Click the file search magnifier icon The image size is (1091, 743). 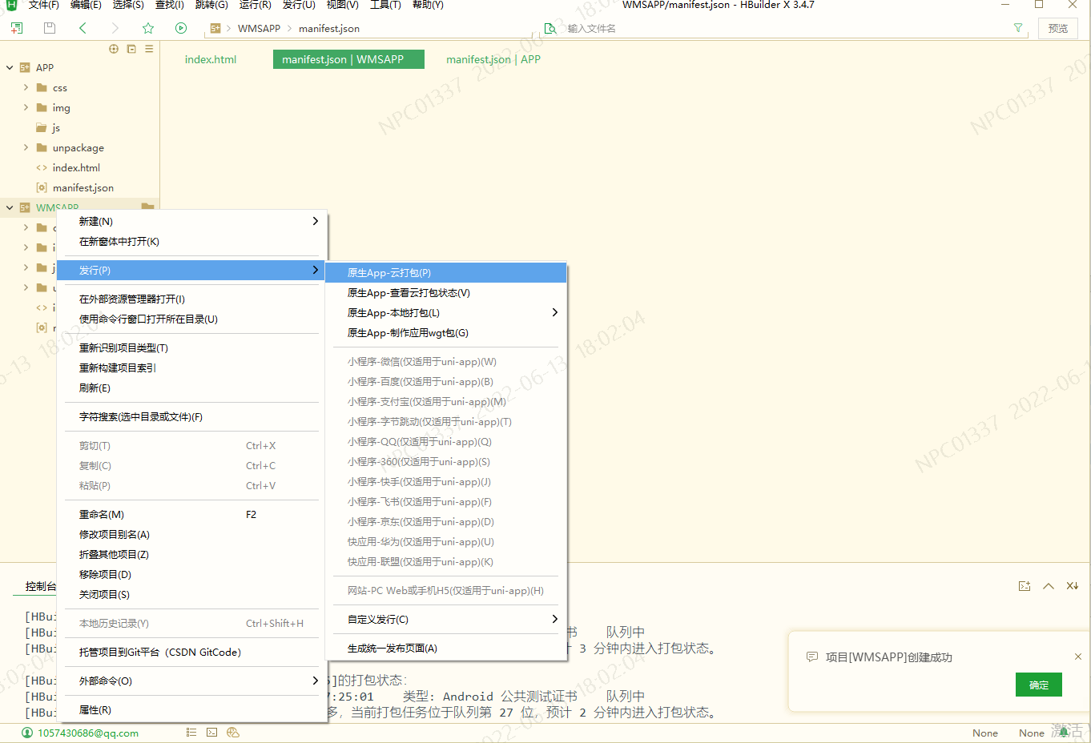(x=550, y=28)
